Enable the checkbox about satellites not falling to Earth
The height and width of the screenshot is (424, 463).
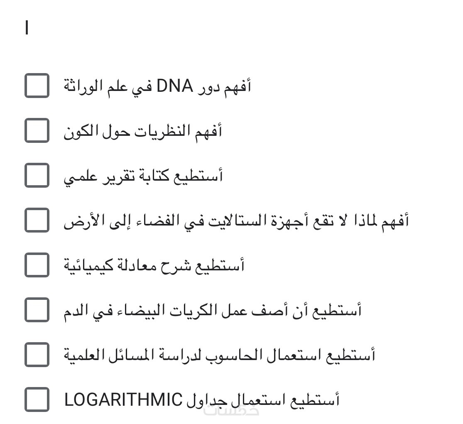pyautogui.click(x=37, y=220)
